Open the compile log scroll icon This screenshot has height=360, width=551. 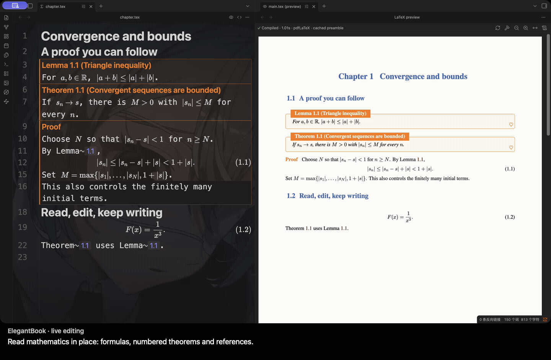544,28
